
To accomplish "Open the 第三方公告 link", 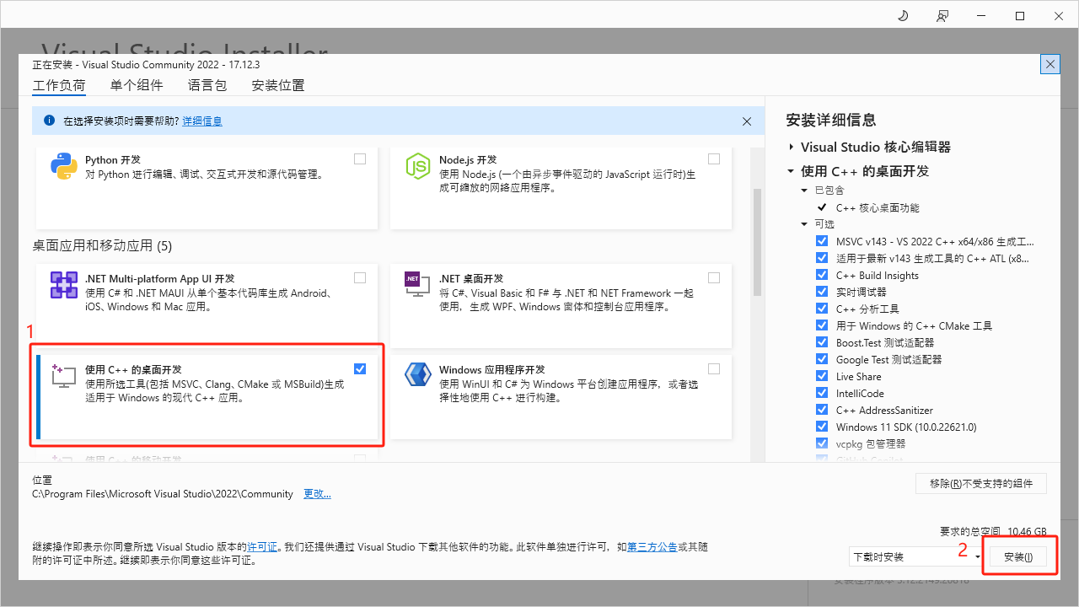I will point(652,547).
